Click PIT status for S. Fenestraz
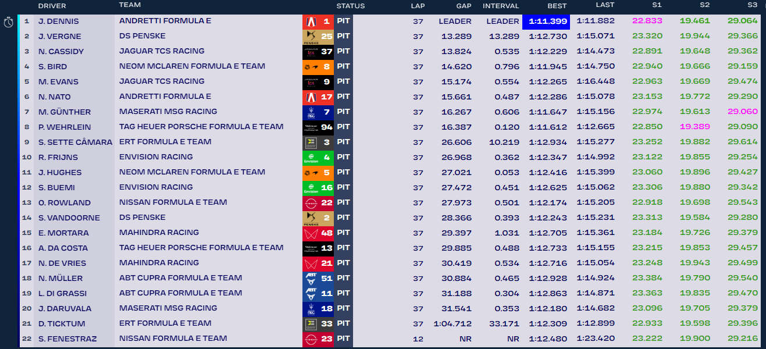The image size is (766, 349). pos(343,339)
